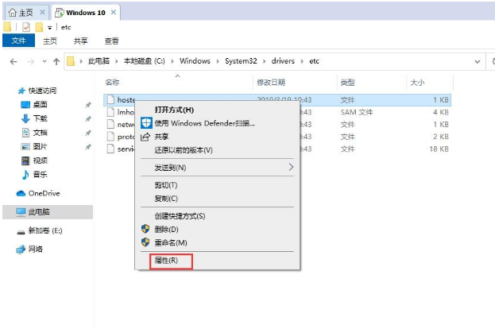Open the 共享 ribbon tab
The image size is (495, 329).
coord(80,41)
